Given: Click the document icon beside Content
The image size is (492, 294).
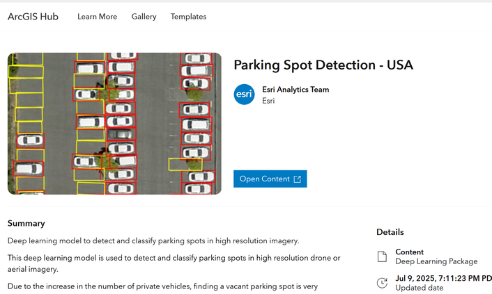Looking at the screenshot, I should (382, 256).
